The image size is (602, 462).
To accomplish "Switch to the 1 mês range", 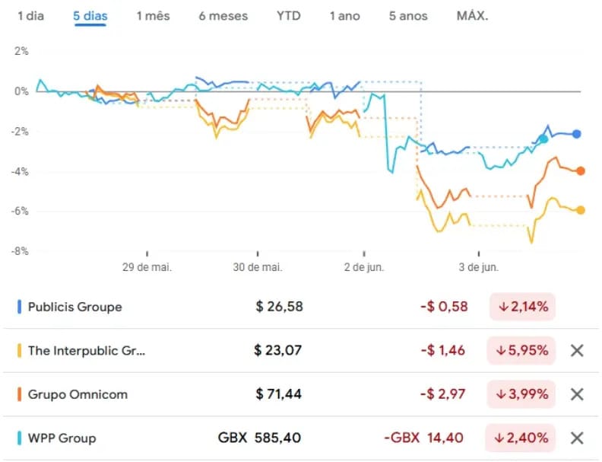I will (154, 16).
